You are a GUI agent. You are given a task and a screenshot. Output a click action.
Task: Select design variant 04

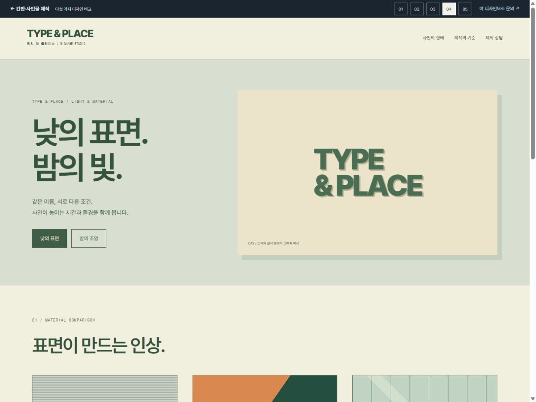tap(449, 9)
